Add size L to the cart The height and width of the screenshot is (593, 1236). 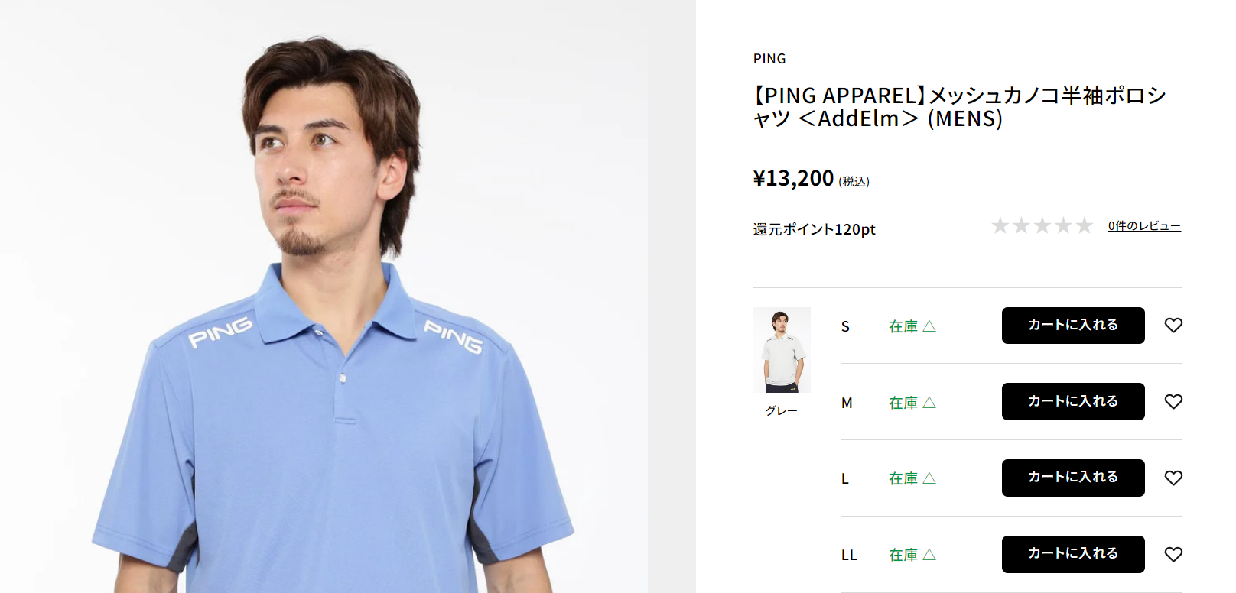pyautogui.click(x=1072, y=478)
